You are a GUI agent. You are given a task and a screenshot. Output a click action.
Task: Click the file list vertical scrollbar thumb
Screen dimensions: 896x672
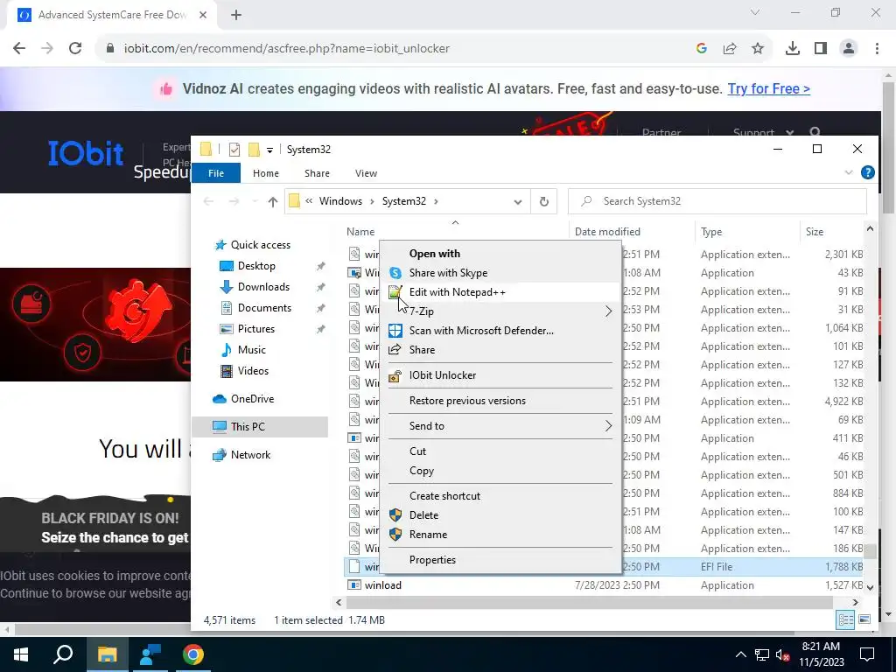coord(870,551)
